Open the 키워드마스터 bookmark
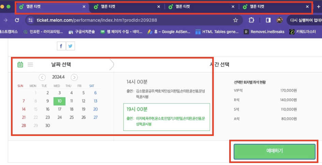The height and width of the screenshot is (165, 322). coord(303,32)
